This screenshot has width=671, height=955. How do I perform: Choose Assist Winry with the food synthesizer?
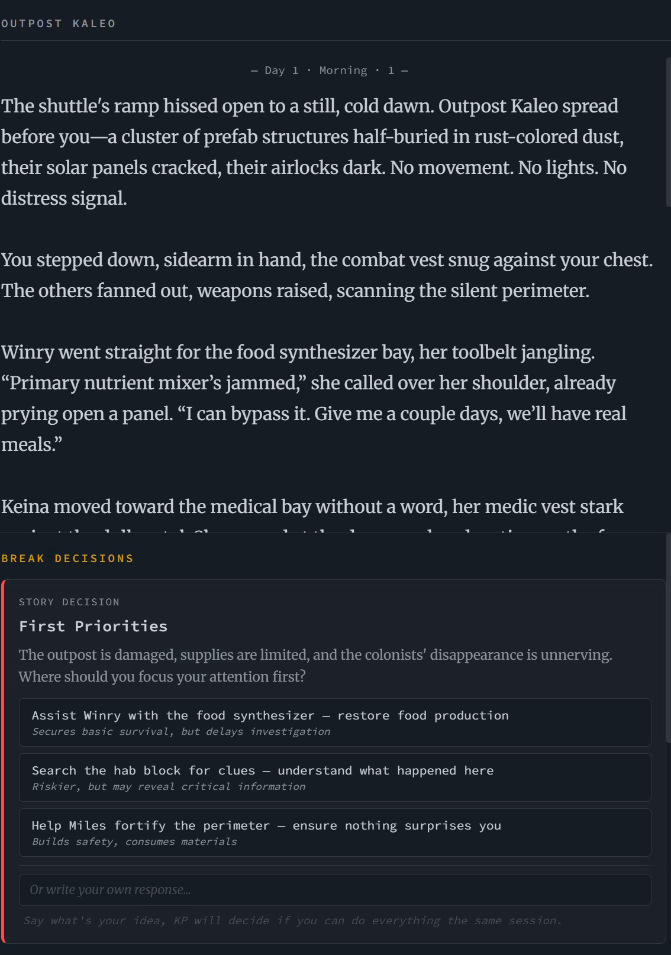[x=335, y=722]
